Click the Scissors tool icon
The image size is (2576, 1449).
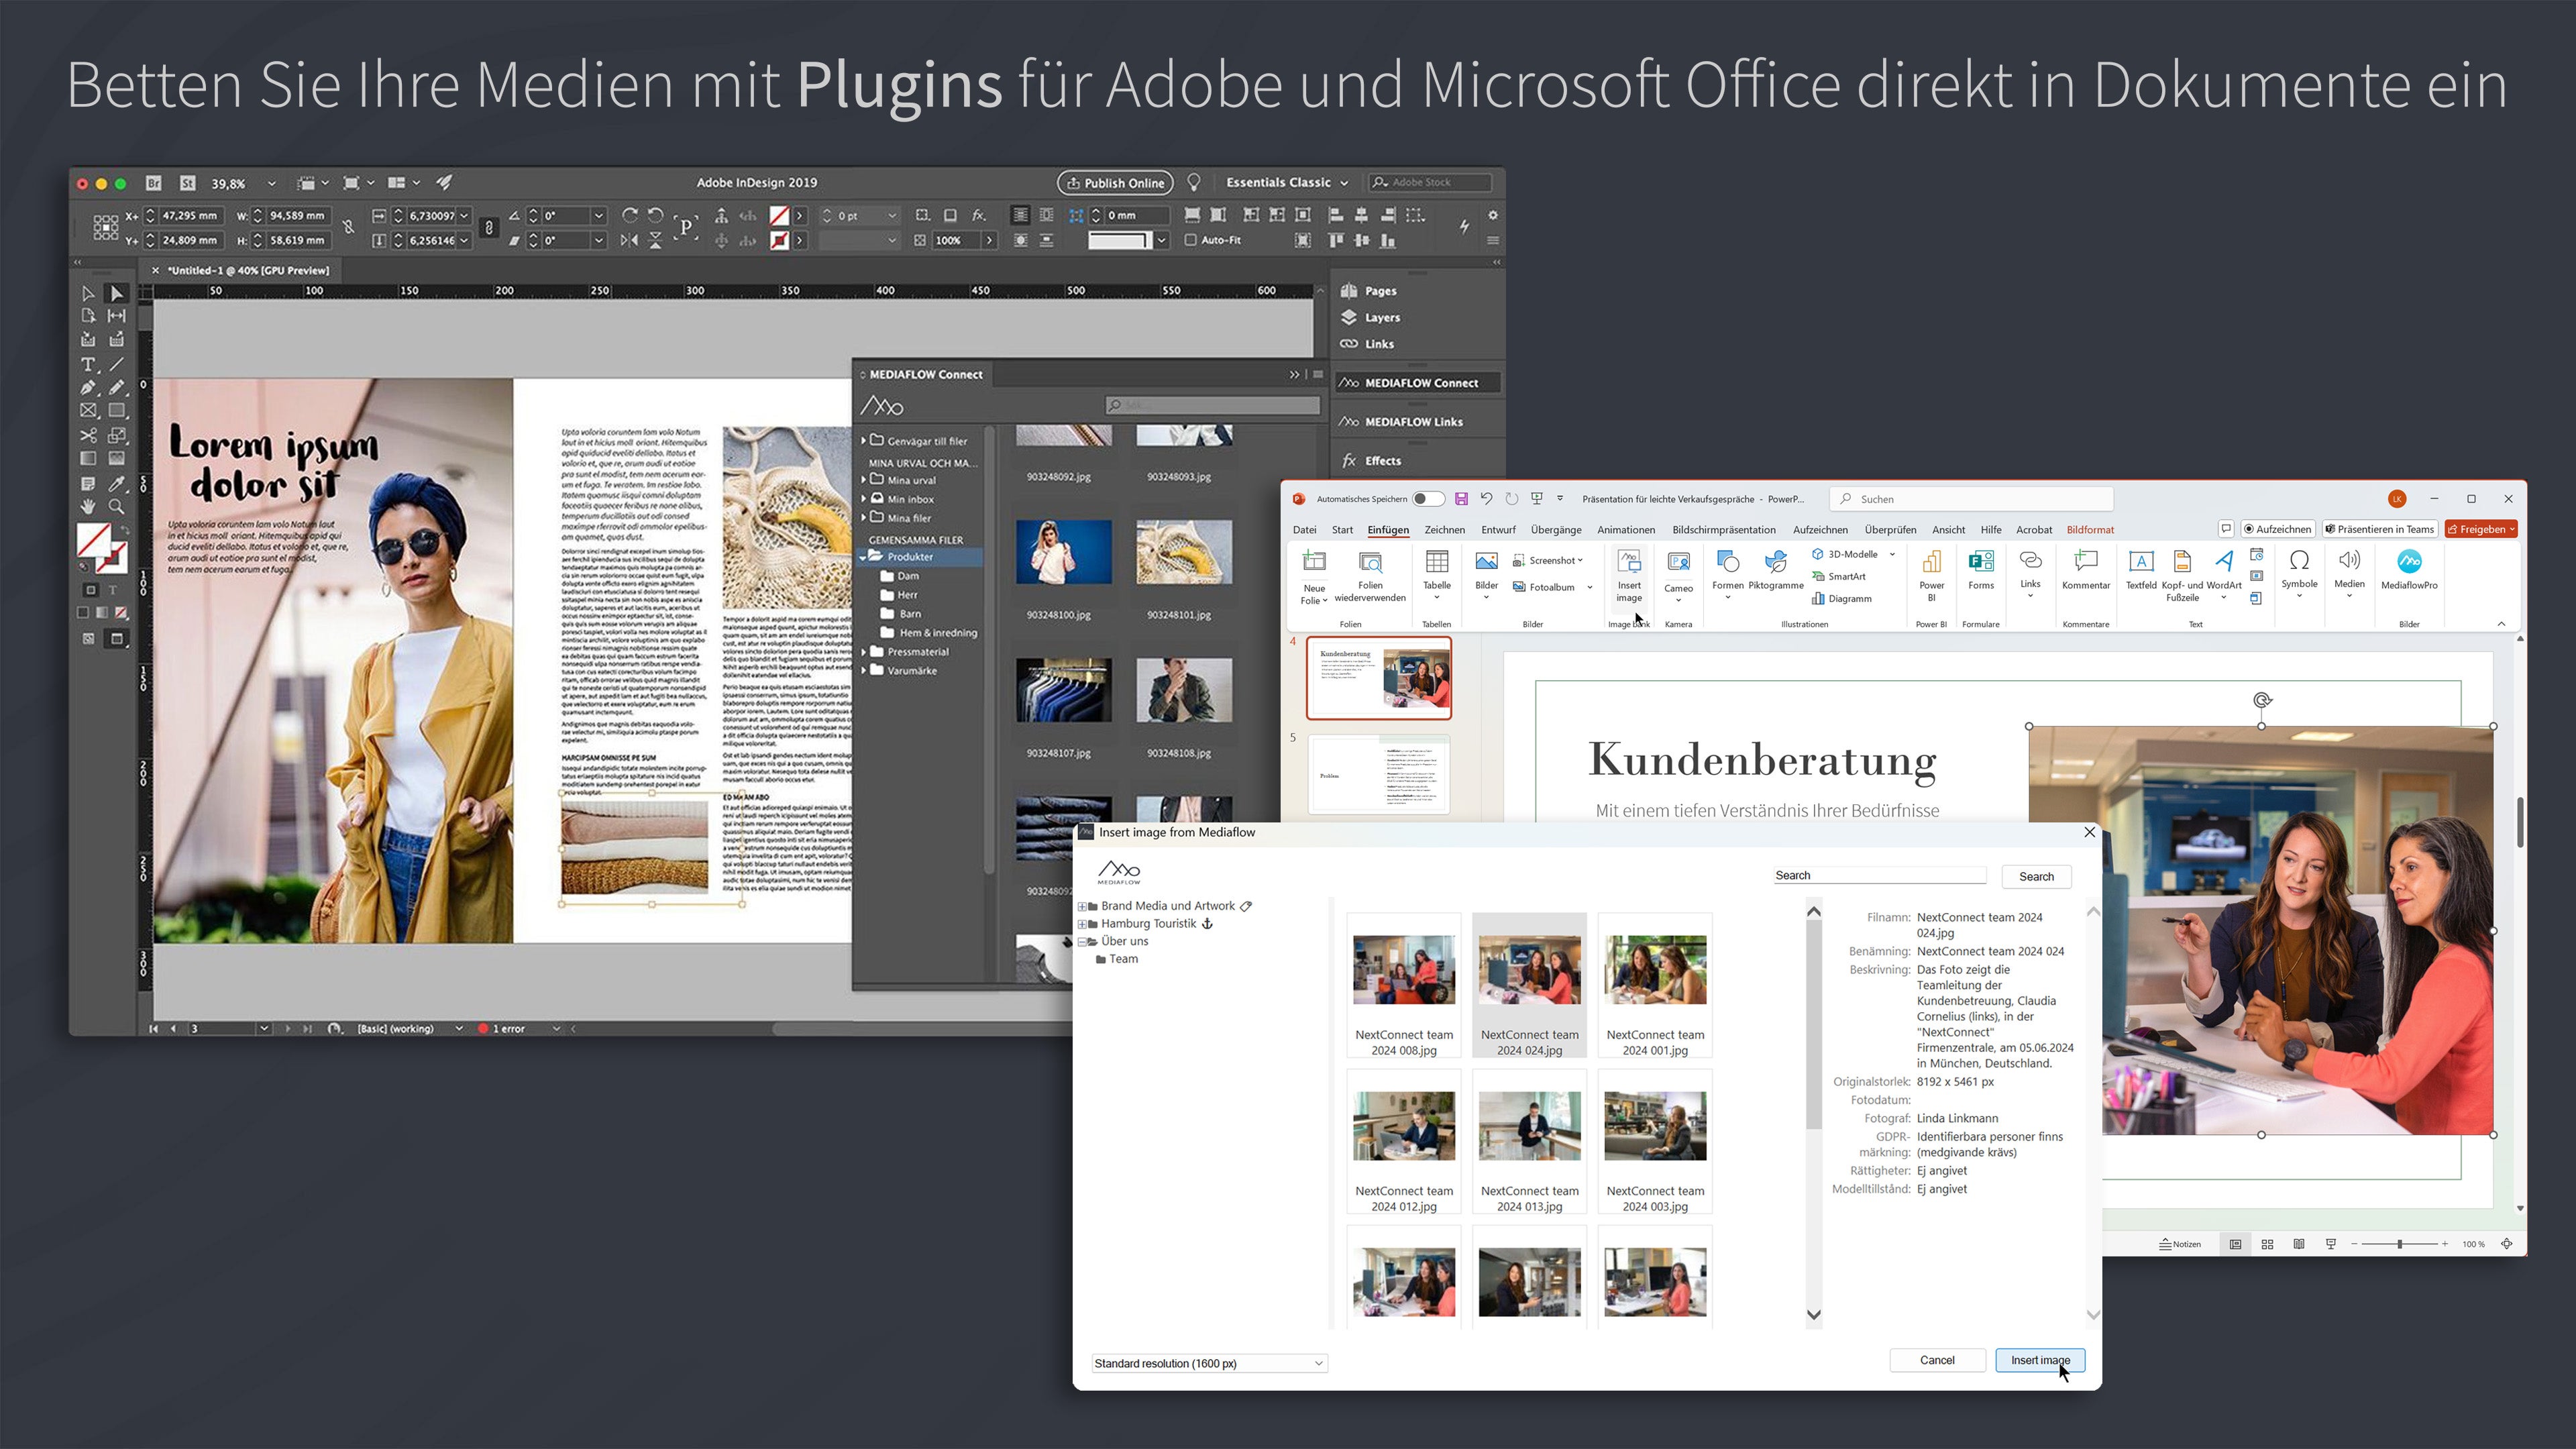coord(88,435)
